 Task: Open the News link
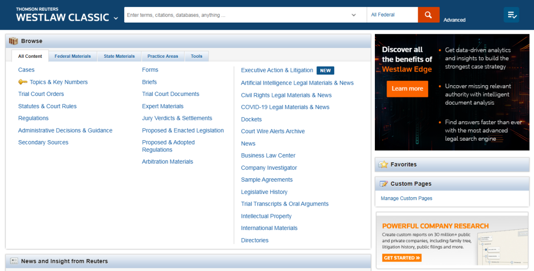(248, 143)
